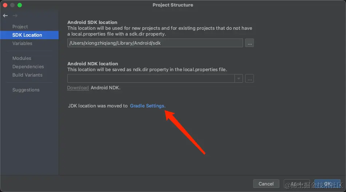
Task: Open the Gradle Settings link
Action: pos(147,106)
